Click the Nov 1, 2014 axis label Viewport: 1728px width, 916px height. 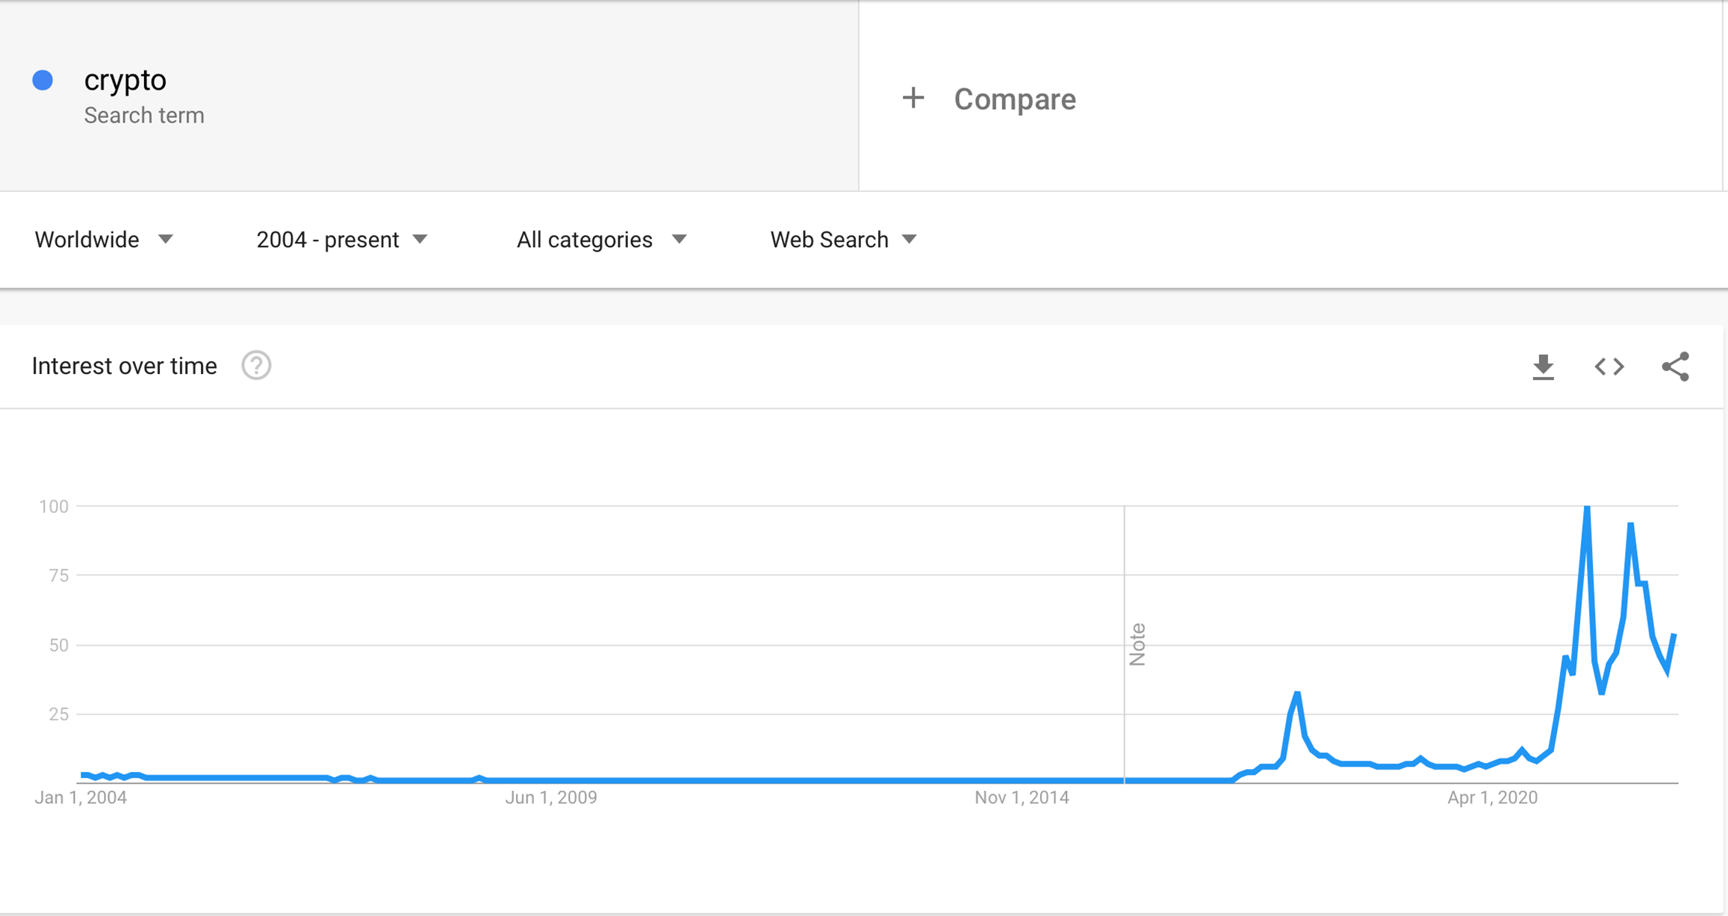point(1022,797)
